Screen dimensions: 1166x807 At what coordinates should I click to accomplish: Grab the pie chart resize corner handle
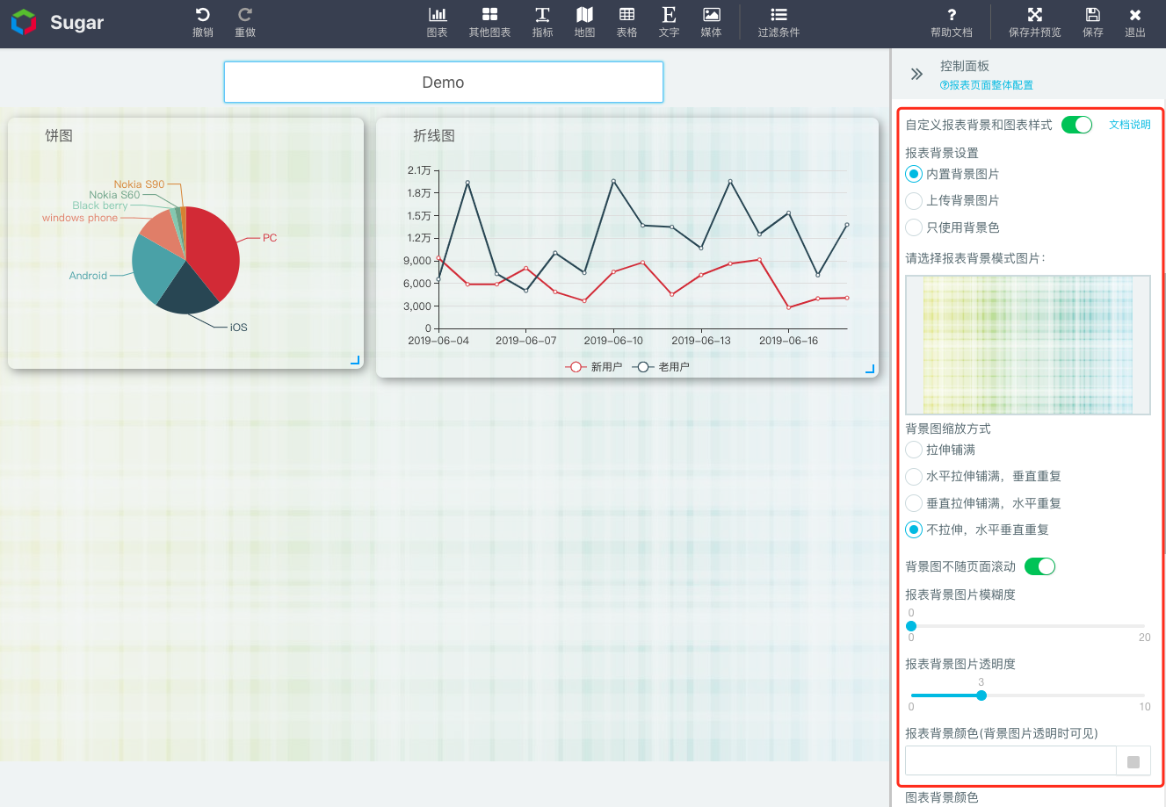coord(355,360)
